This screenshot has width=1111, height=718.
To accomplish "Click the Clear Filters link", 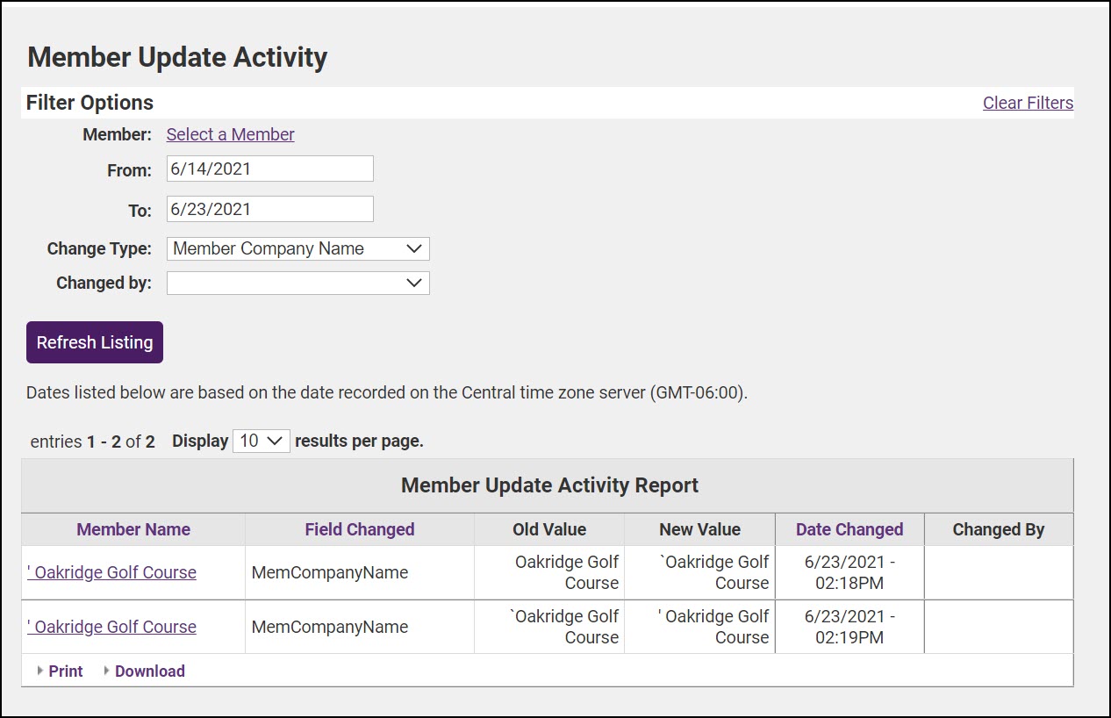I will (1028, 103).
